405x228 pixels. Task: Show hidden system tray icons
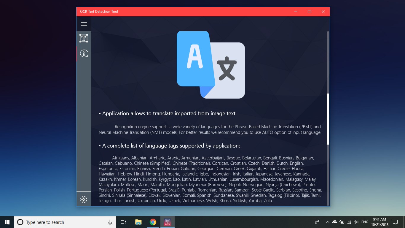[x=327, y=222]
